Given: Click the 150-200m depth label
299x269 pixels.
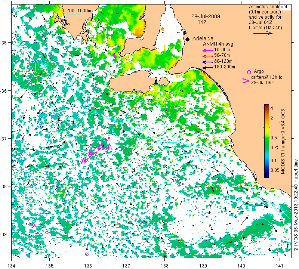Looking at the screenshot, I should 225,67.
